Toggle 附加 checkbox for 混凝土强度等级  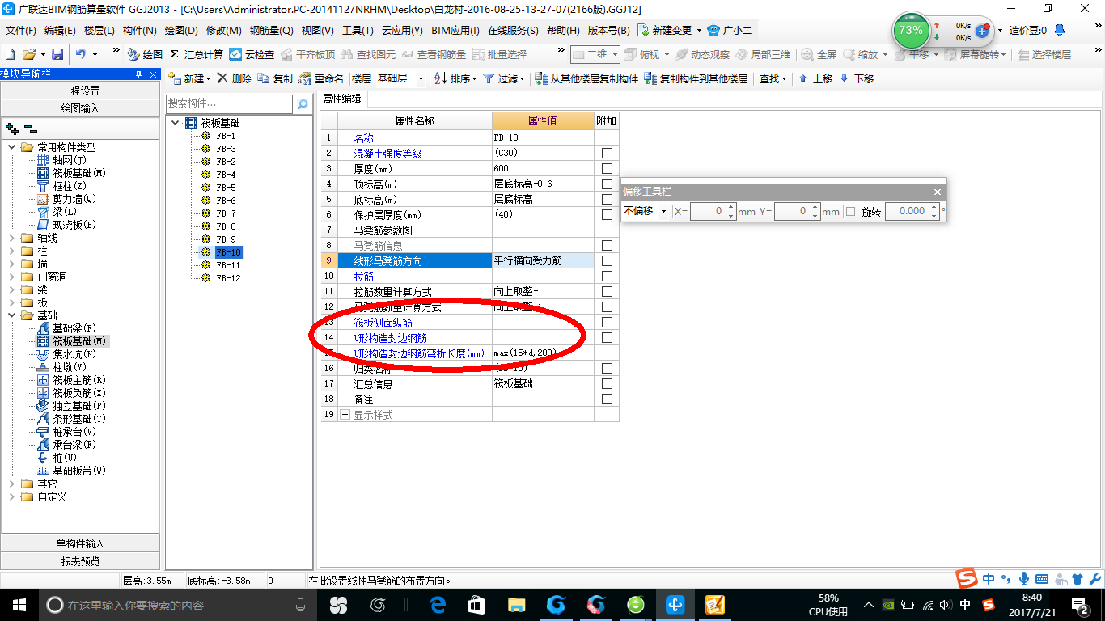[607, 154]
